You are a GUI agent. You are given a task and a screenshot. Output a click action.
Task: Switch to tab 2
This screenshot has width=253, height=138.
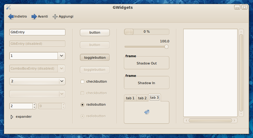pos(142,98)
